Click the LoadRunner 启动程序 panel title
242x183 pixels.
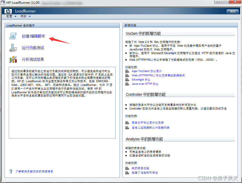click(x=21, y=25)
